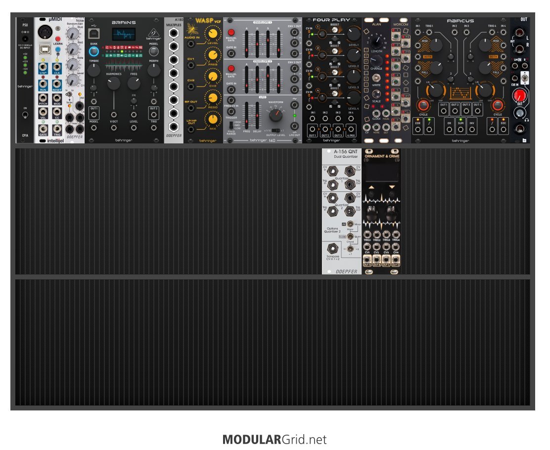The image size is (550, 450).
Task: Toggle Four Play channel 1 BOOST switch
Action: (x=335, y=31)
